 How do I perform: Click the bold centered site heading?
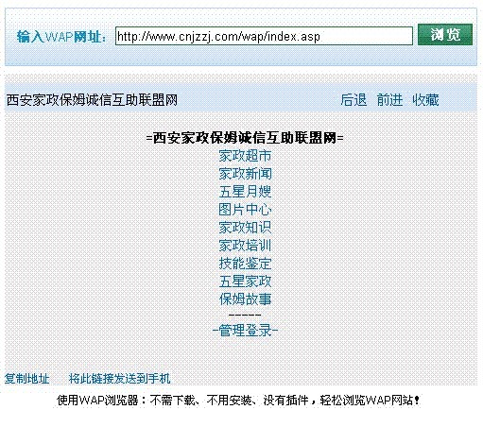245,138
